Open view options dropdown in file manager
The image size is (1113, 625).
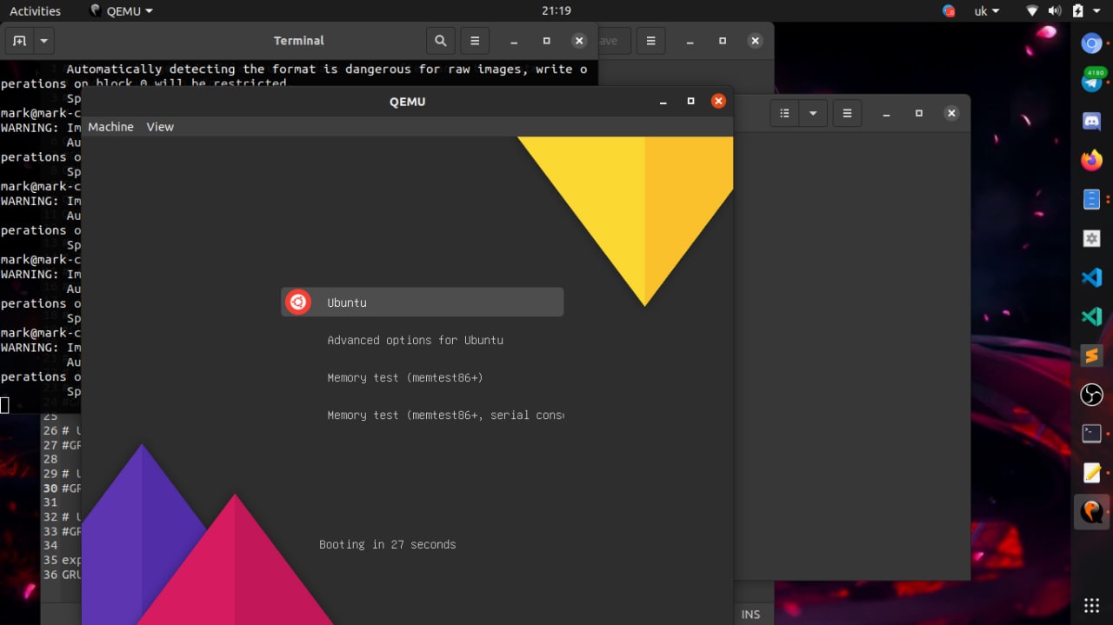tap(813, 113)
